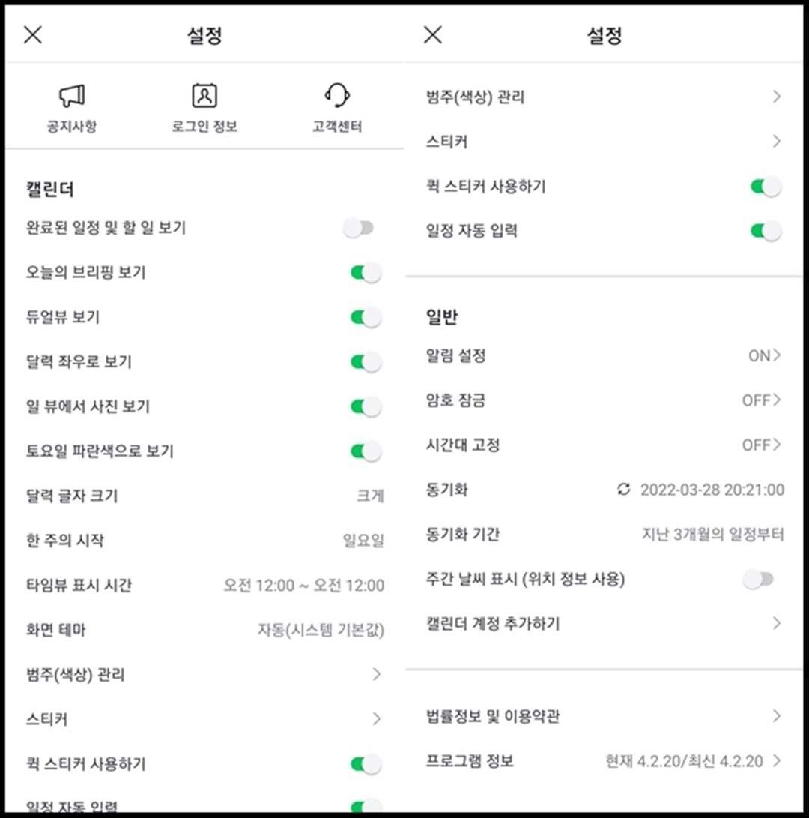This screenshot has height=818, width=809.
Task: Change 한 주의 시작 일요일 value
Action: coord(363,541)
